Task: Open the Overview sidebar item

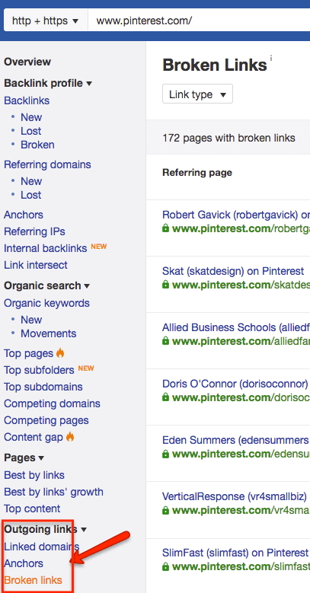Action: [27, 62]
